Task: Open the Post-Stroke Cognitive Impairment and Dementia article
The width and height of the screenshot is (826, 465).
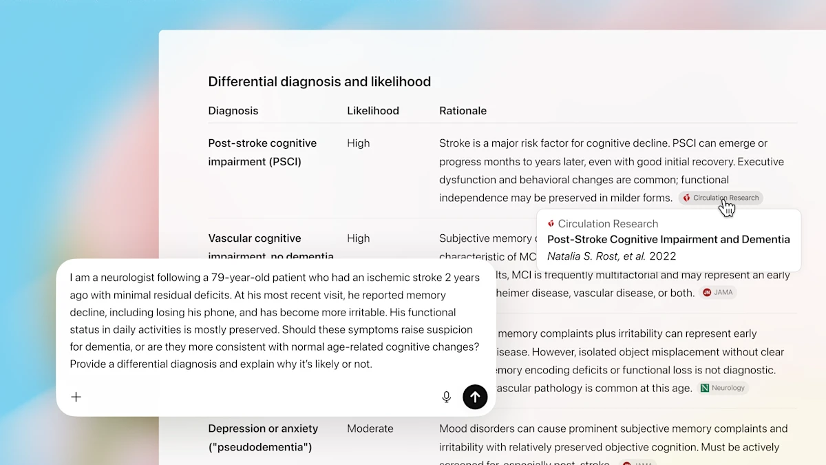Action: point(668,240)
